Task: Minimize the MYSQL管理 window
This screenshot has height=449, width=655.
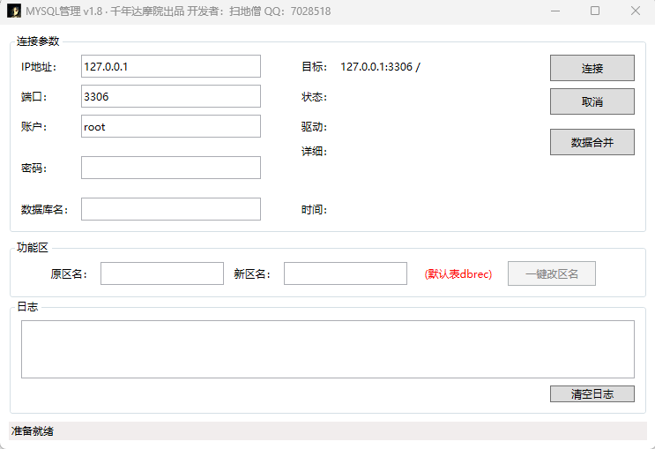Action: pyautogui.click(x=555, y=11)
